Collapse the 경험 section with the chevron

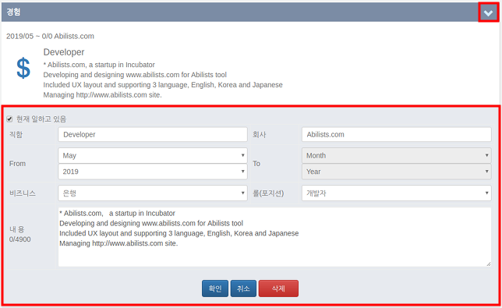488,12
